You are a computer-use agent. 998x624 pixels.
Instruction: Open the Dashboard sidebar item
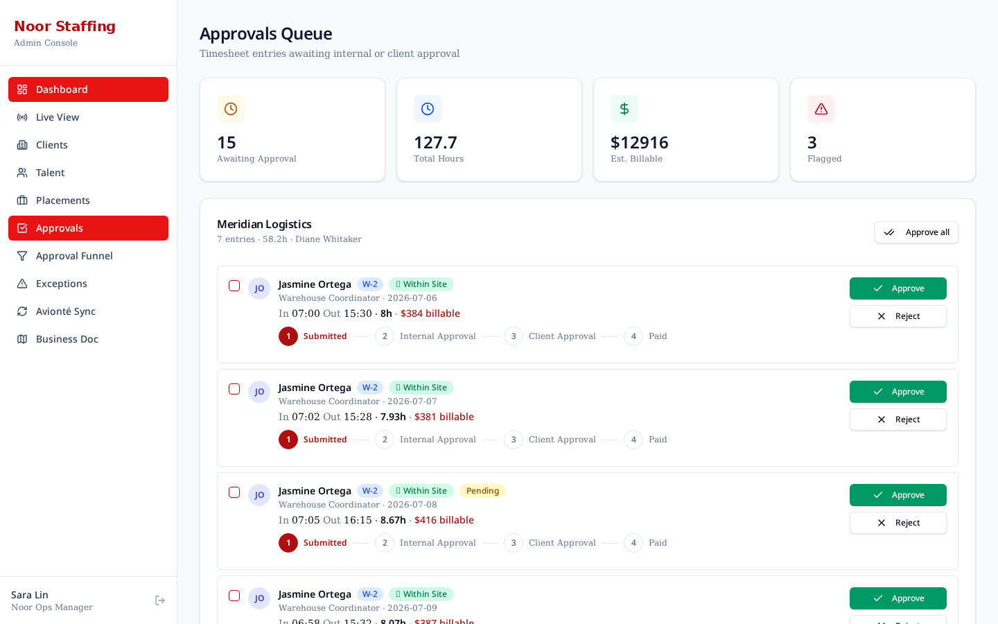coord(88,89)
